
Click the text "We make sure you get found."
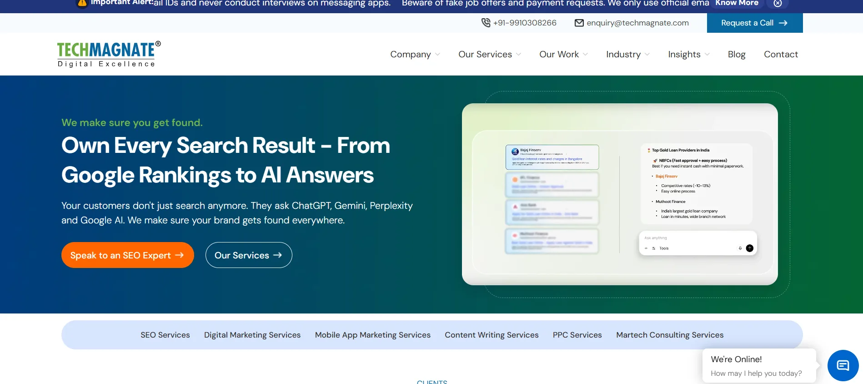pyautogui.click(x=132, y=122)
